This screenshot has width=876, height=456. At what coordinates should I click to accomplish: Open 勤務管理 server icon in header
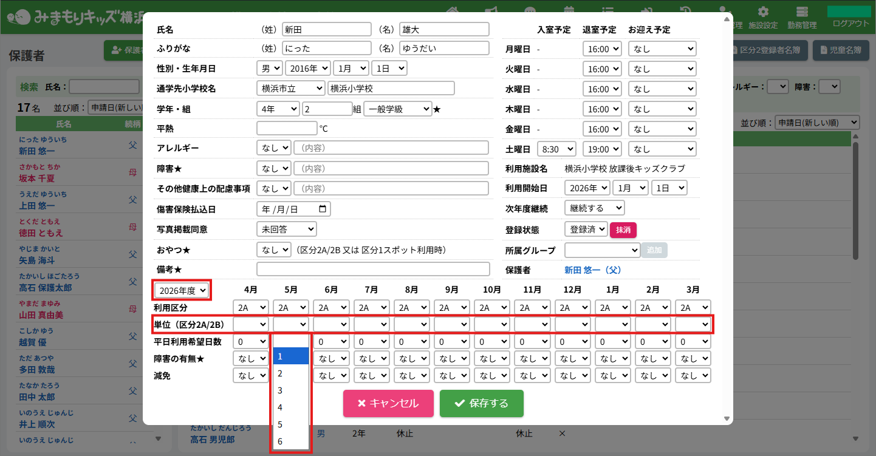pyautogui.click(x=802, y=12)
